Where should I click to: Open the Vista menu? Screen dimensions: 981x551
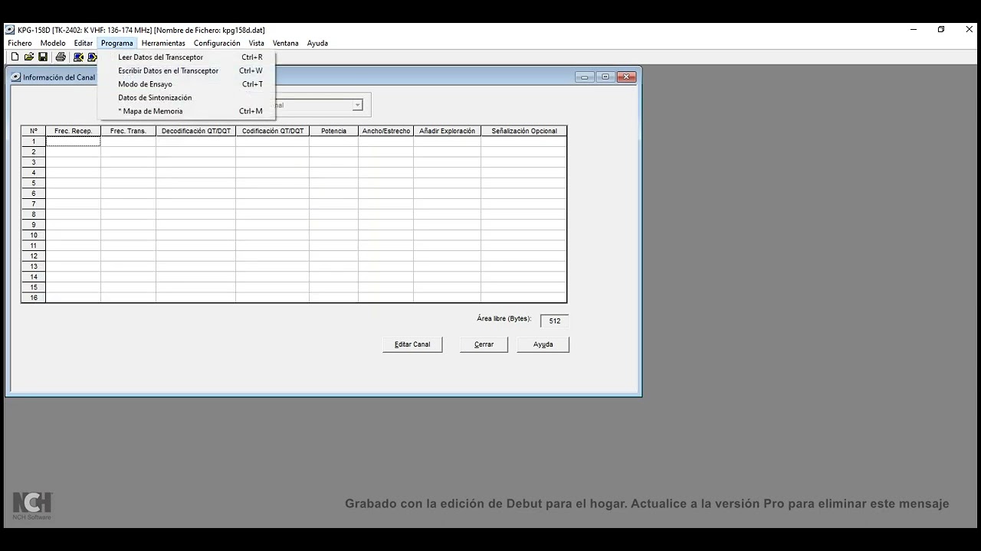(x=256, y=43)
